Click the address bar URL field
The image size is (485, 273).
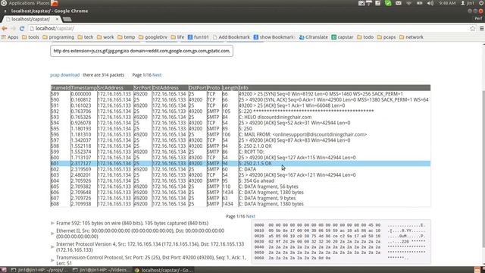[x=248, y=29]
